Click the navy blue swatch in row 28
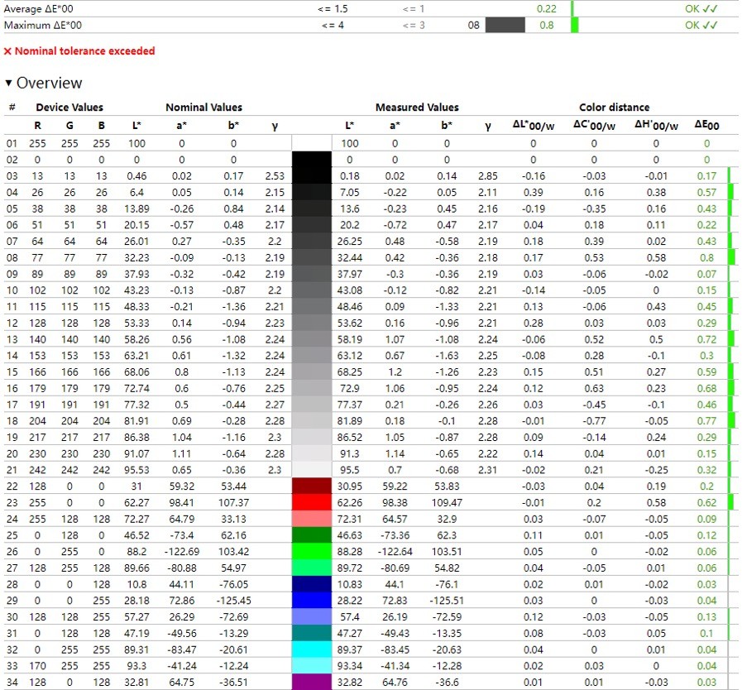Screen dimensions: 742x690 pos(312,584)
